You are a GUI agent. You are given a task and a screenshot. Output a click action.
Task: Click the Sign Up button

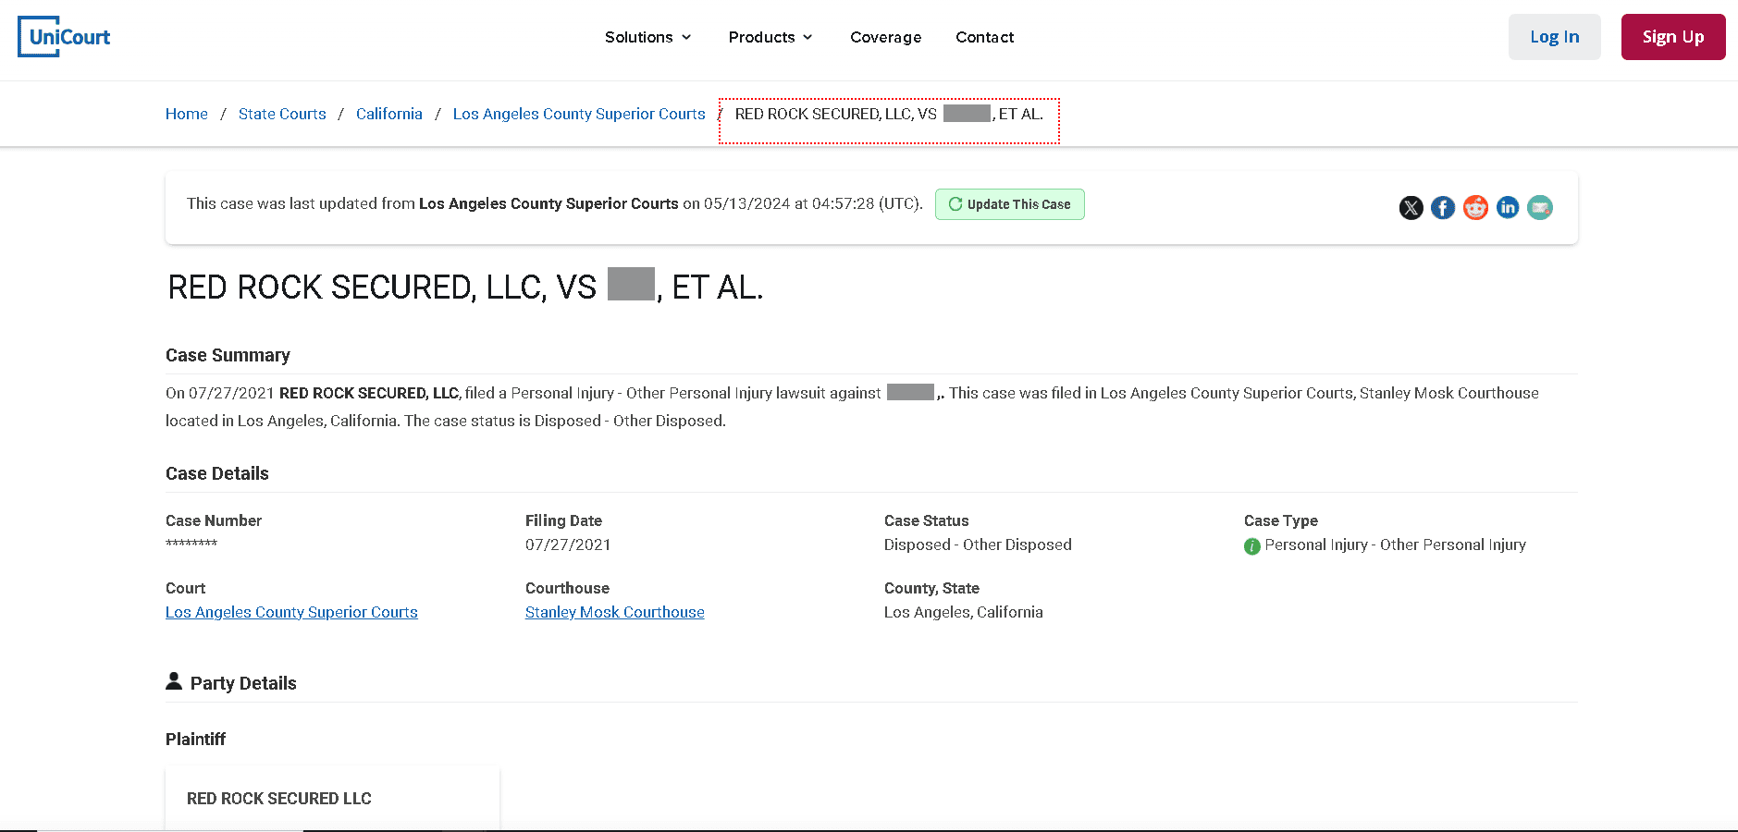(x=1672, y=37)
